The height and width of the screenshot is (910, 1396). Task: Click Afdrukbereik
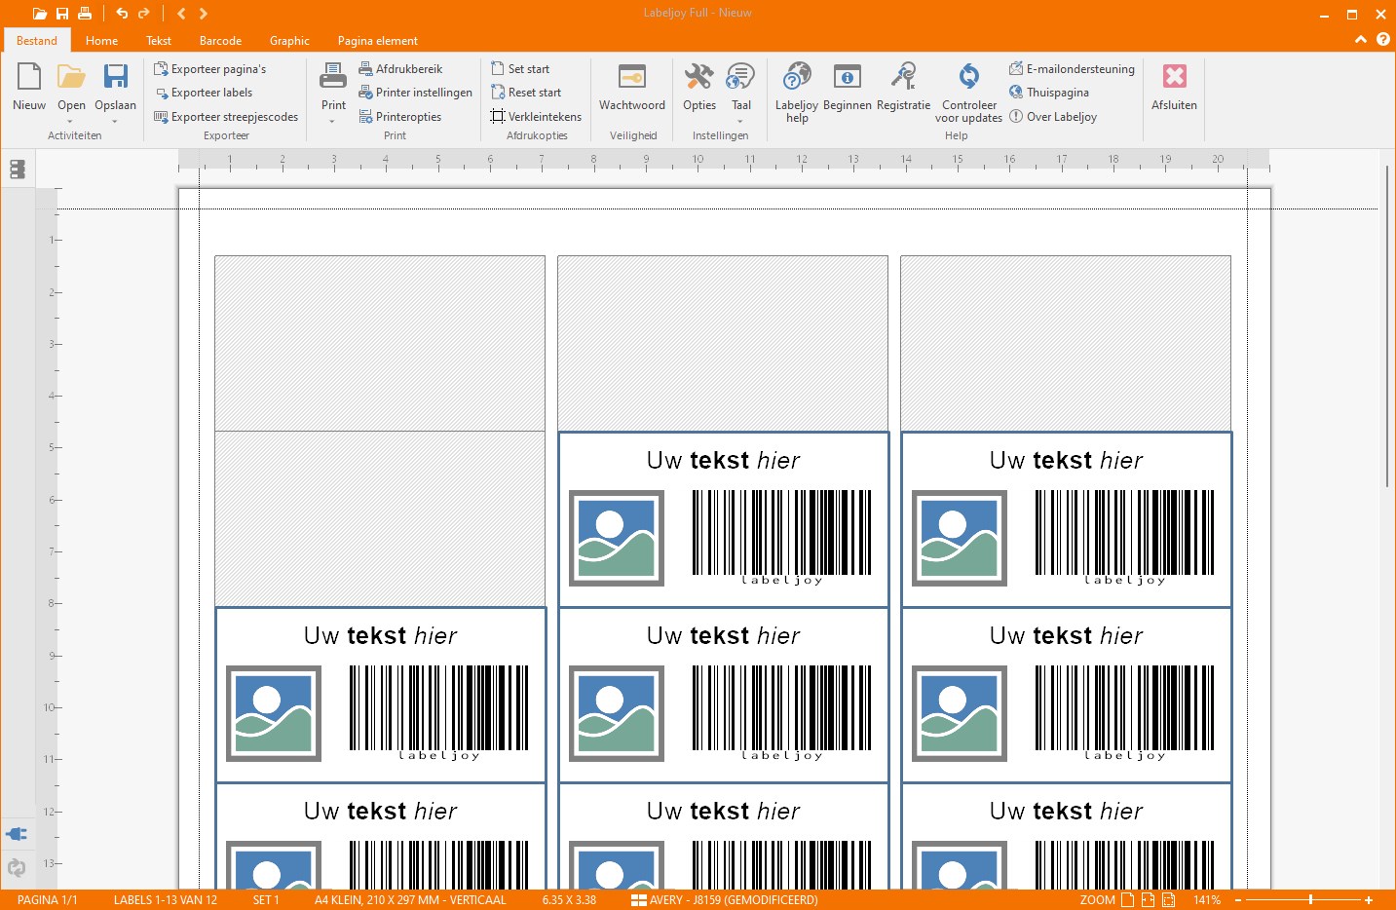400,69
